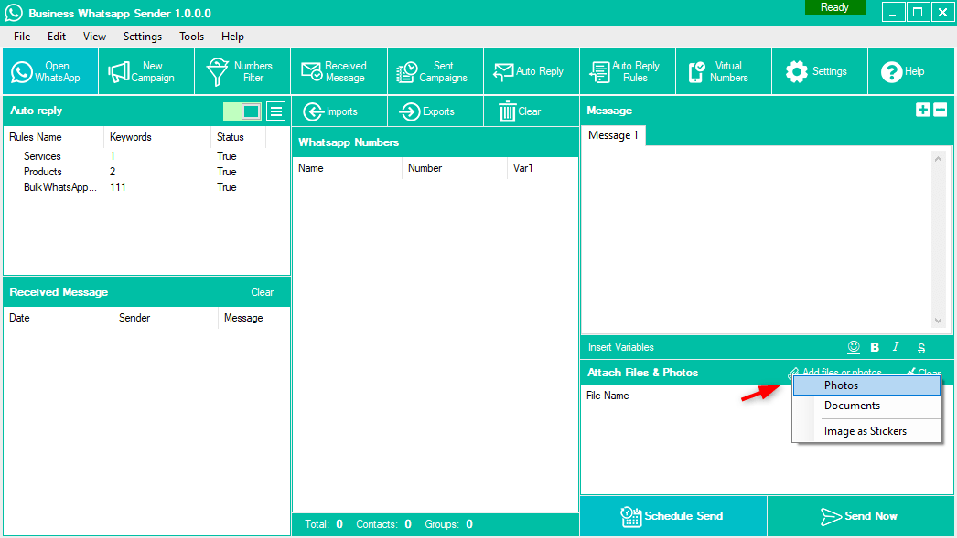Click the Schedule Send button

(672, 516)
